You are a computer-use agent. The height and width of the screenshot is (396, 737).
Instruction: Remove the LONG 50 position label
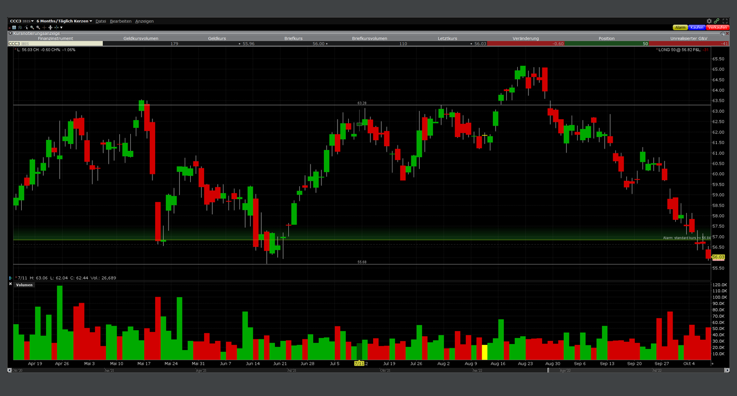point(657,49)
